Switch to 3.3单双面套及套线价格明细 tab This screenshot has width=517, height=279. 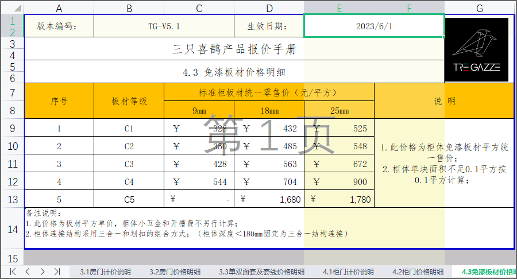[261, 272]
